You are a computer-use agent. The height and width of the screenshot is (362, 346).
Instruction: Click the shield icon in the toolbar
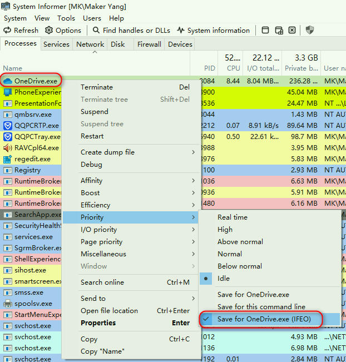pos(310,31)
